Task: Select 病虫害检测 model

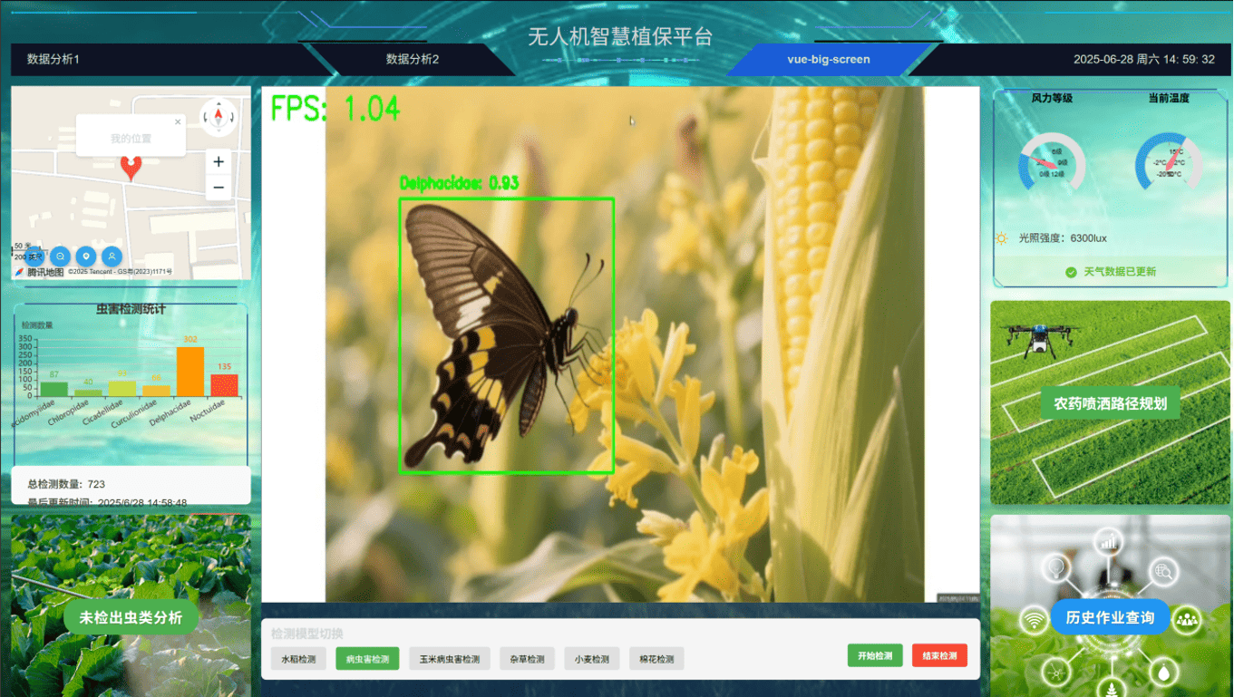Action: coord(367,659)
